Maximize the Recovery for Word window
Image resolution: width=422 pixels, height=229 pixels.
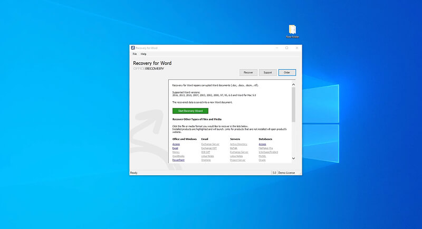pyautogui.click(x=286, y=48)
